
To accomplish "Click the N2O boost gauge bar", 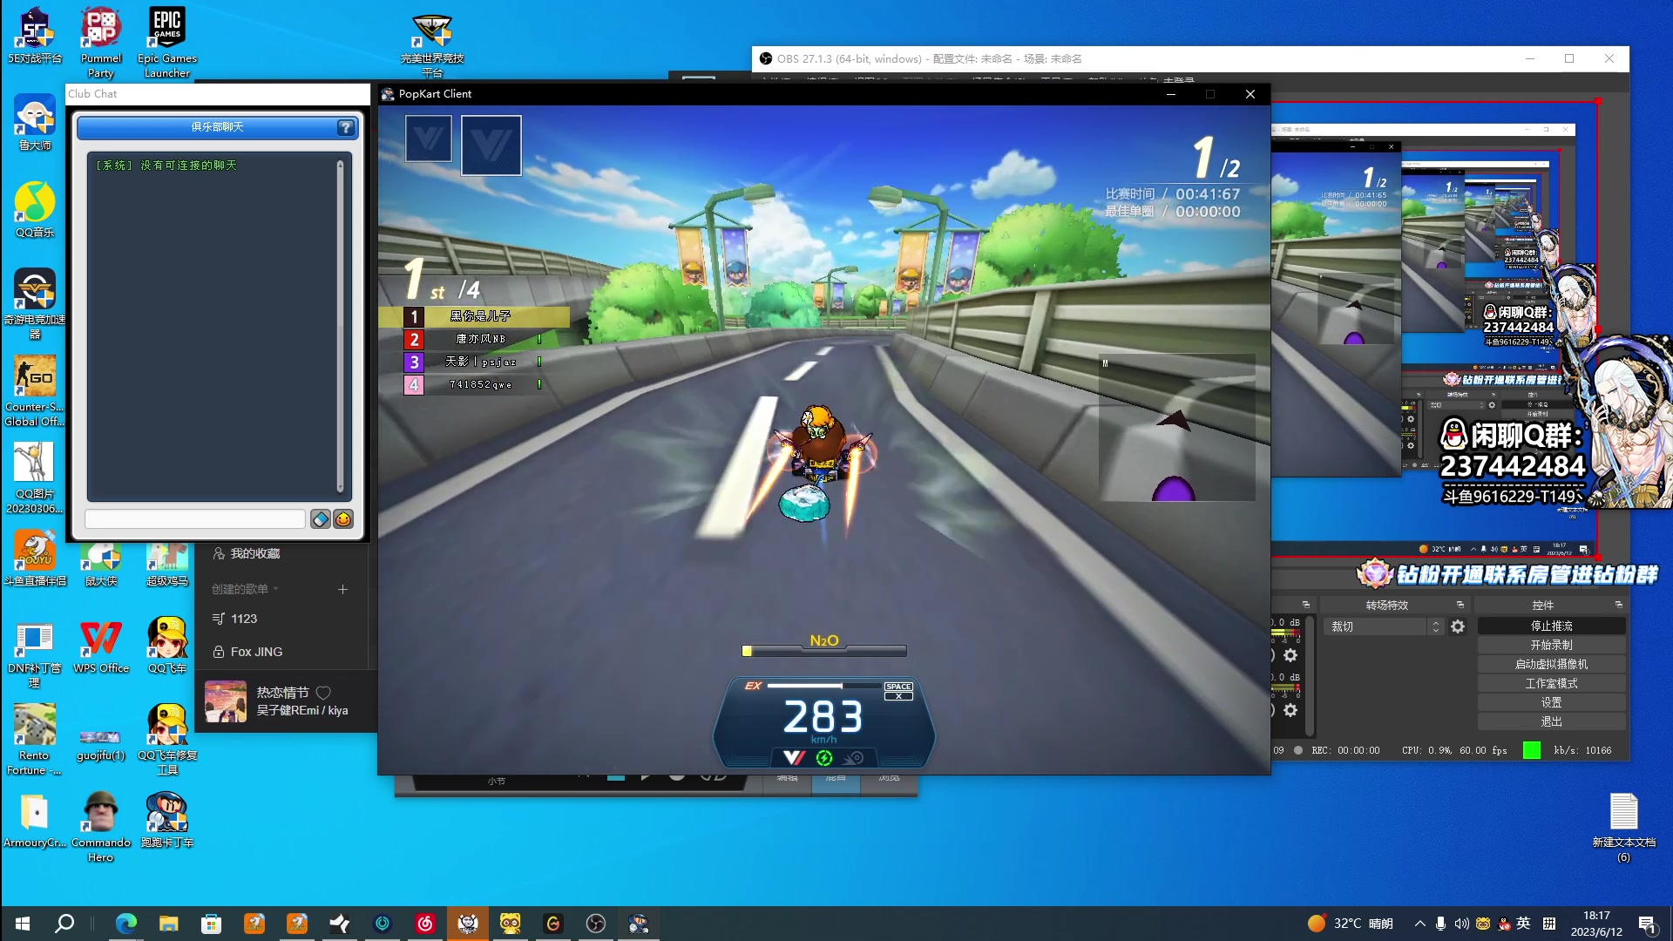I will point(824,651).
